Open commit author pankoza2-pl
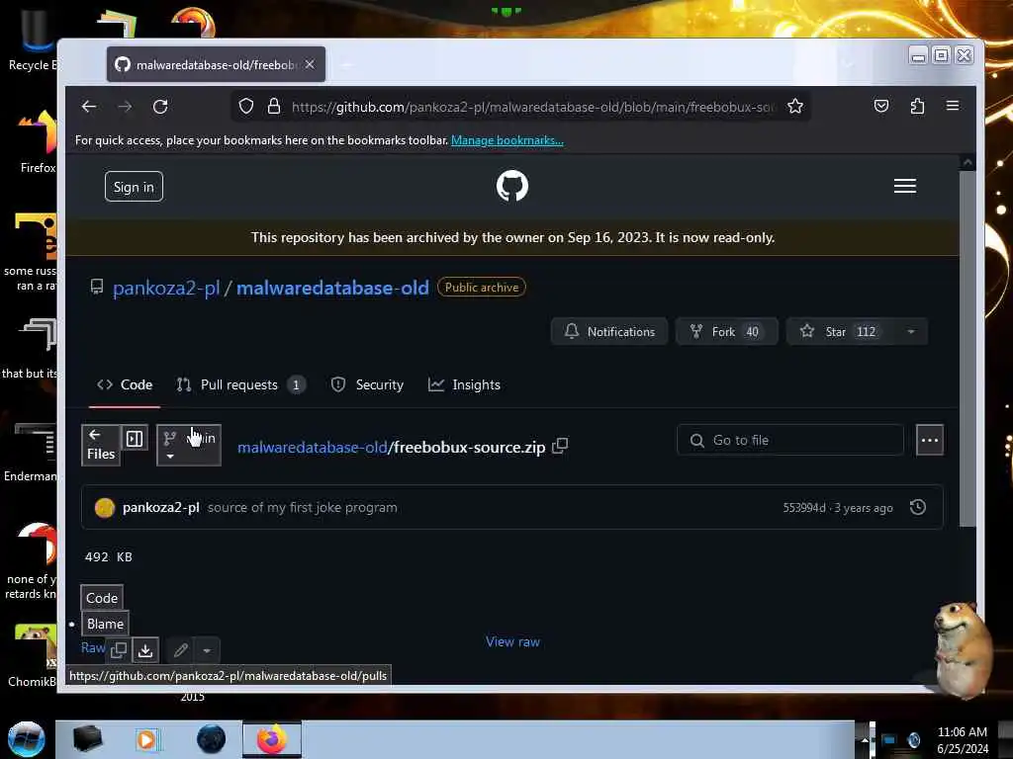This screenshot has width=1013, height=759. point(161,507)
